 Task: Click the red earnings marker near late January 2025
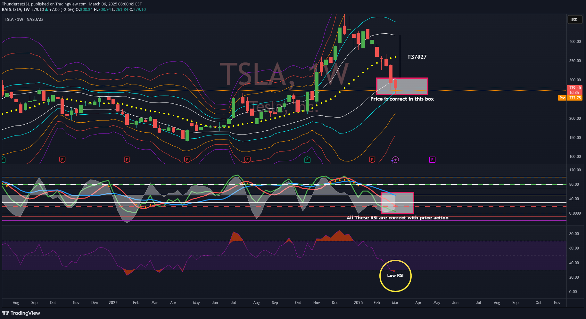372,159
